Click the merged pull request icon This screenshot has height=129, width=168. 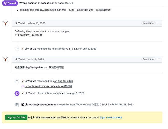(23, 86)
